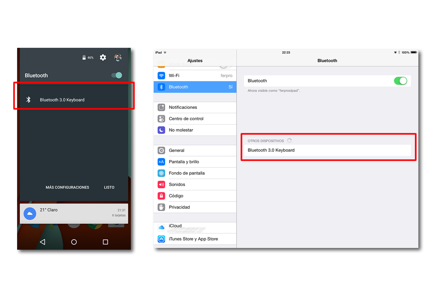Tap the iPad 22:23 status bar clock
The image size is (439, 305).
coord(286,52)
